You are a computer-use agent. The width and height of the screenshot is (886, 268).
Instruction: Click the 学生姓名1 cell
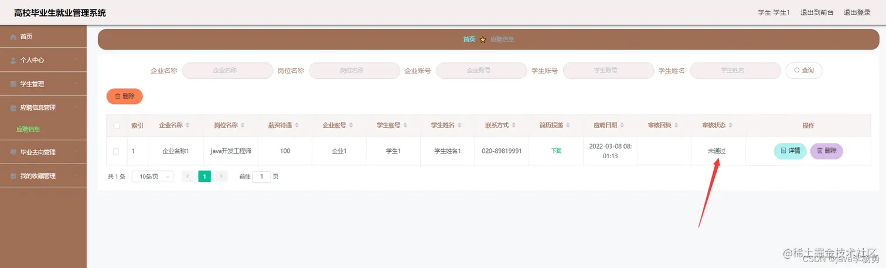pos(448,151)
